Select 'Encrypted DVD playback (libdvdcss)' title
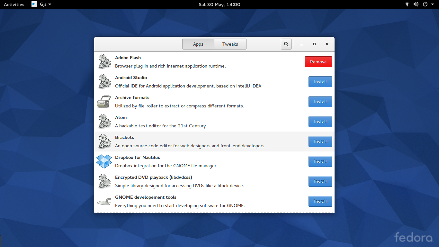 [x=154, y=177]
